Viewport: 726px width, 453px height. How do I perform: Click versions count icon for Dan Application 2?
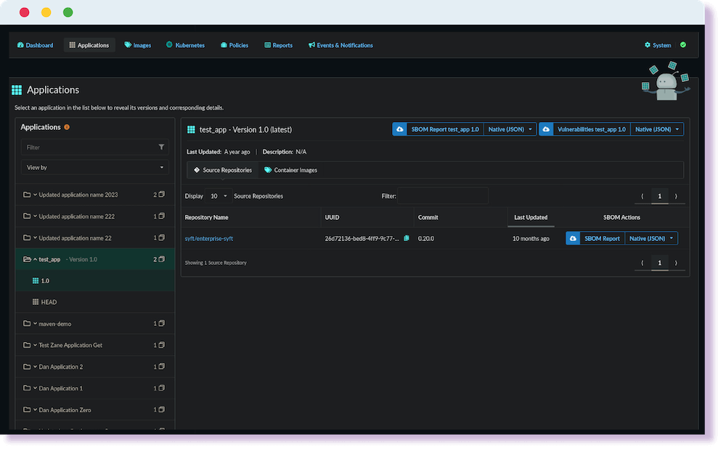[162, 367]
